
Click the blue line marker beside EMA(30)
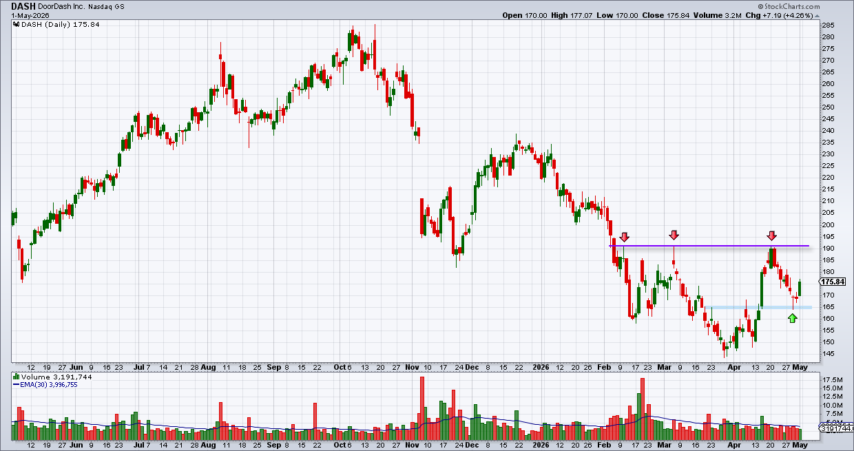pos(16,384)
